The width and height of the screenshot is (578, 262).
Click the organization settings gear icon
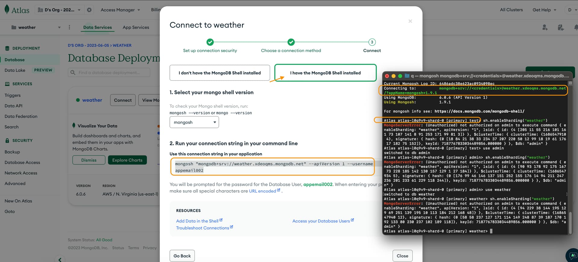(x=89, y=10)
